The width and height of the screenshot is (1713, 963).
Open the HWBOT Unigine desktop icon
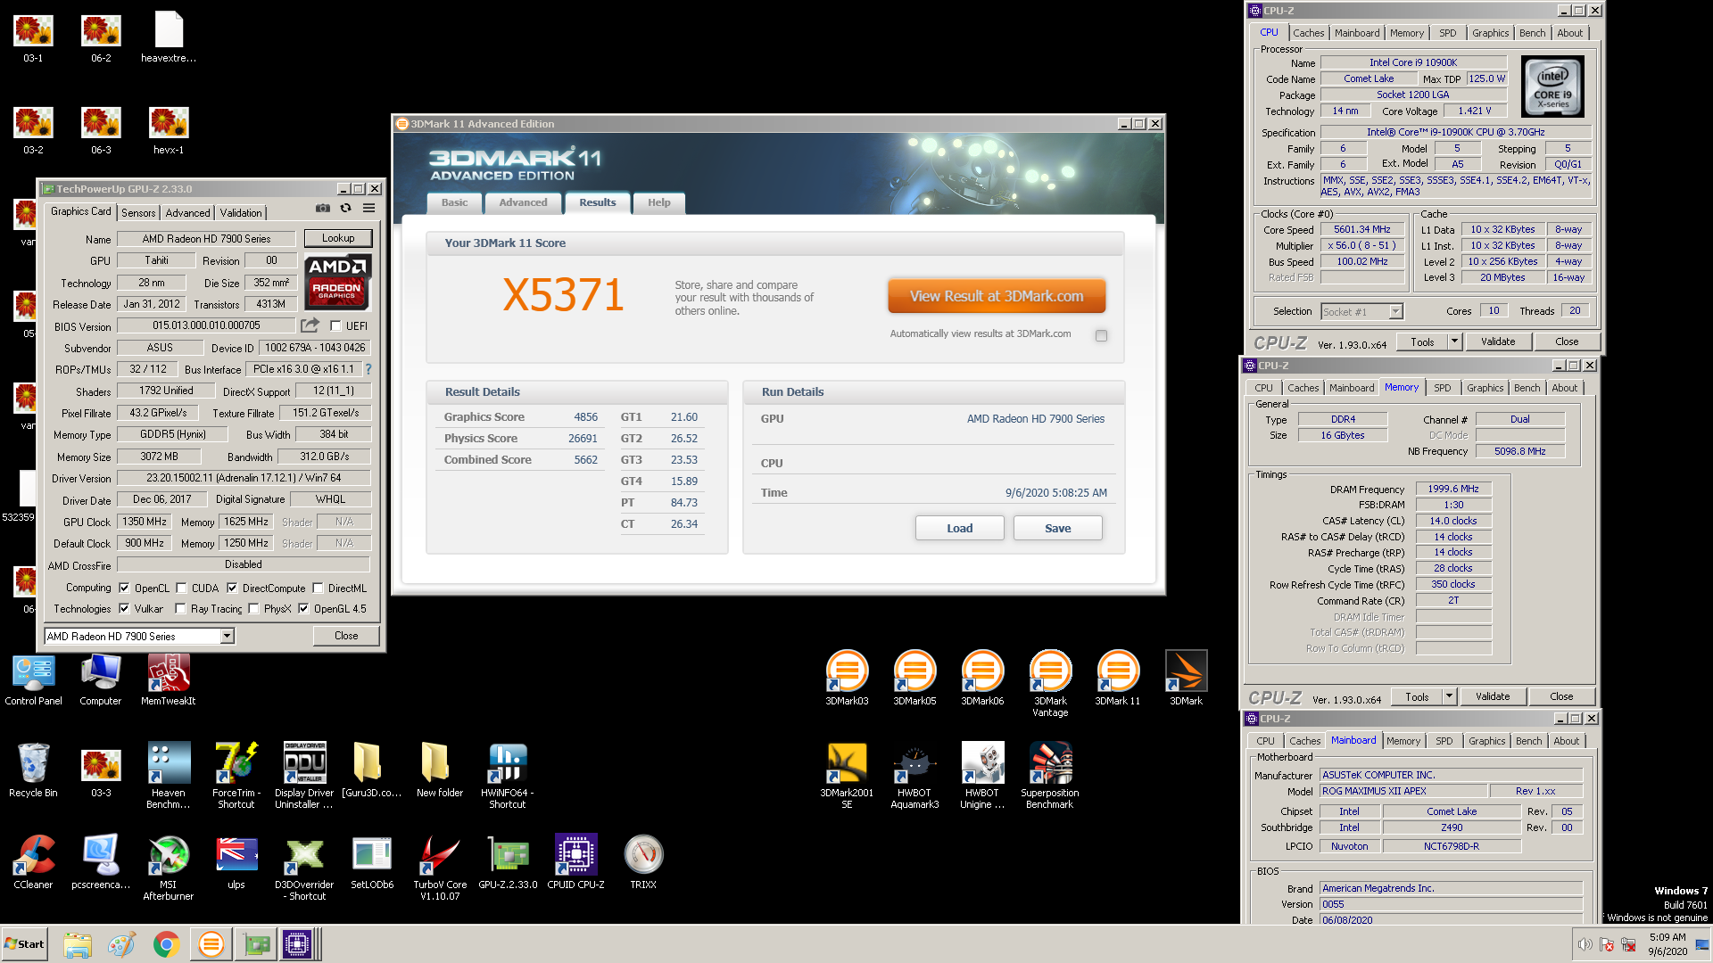point(982,776)
